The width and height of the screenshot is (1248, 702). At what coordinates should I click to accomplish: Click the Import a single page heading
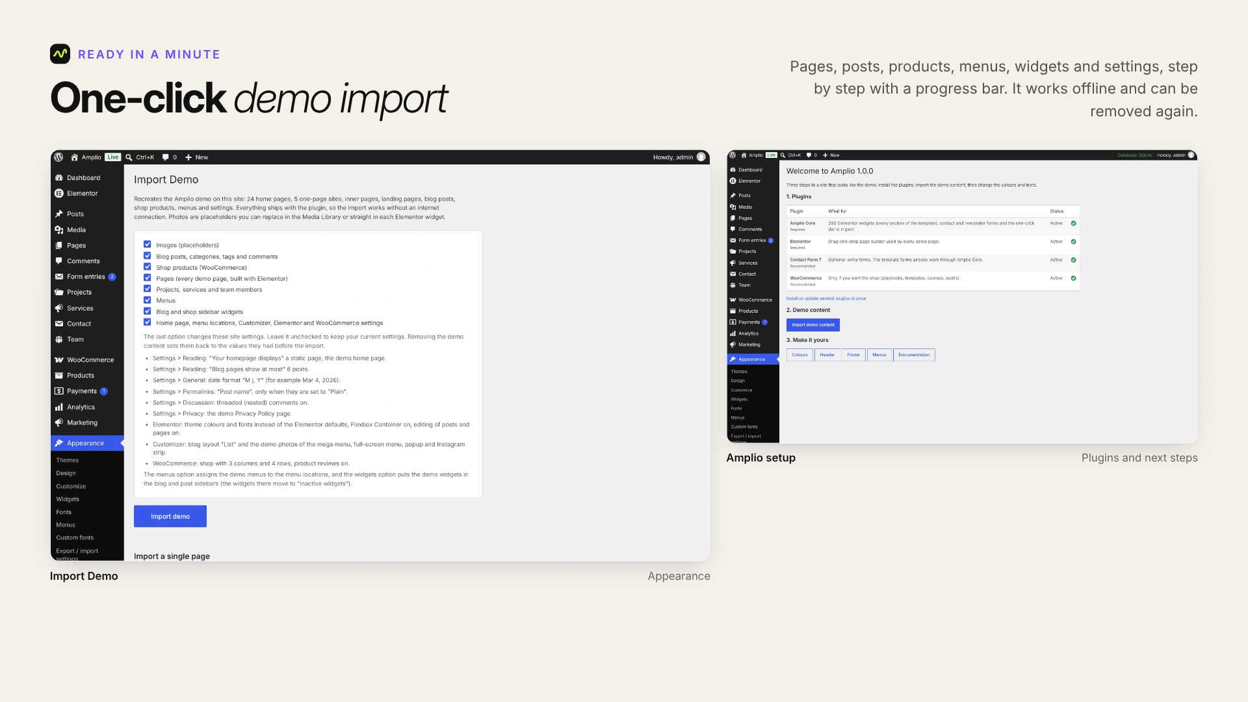coord(172,556)
